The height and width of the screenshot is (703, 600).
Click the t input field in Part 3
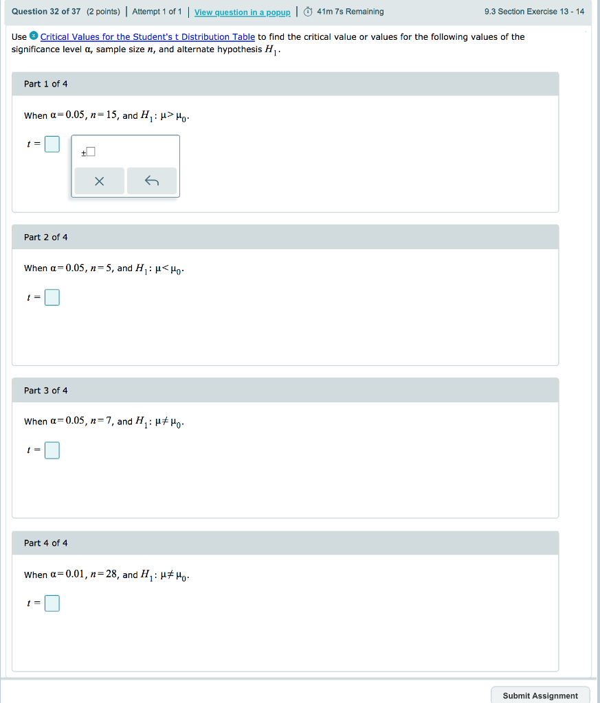tap(52, 450)
